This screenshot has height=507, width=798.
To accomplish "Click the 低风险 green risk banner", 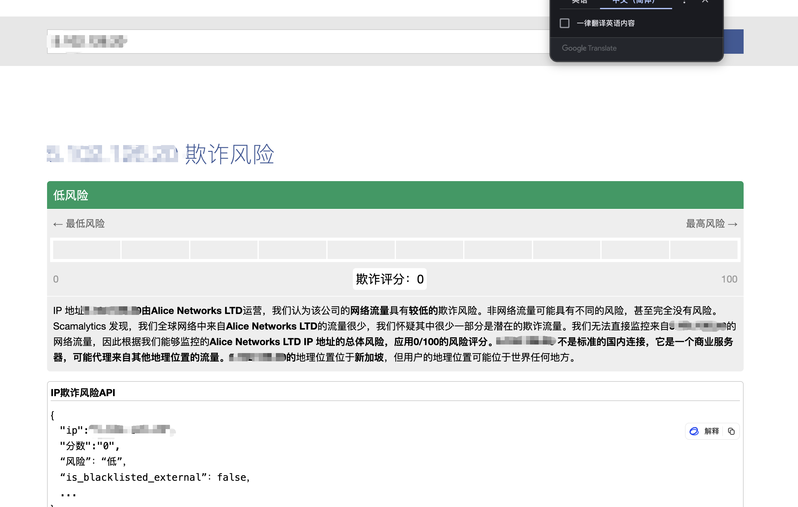I will click(395, 195).
